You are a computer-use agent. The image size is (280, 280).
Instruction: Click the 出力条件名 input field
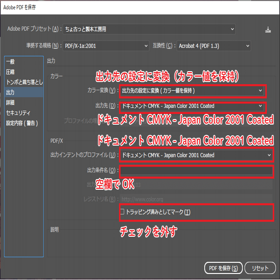[196, 171]
